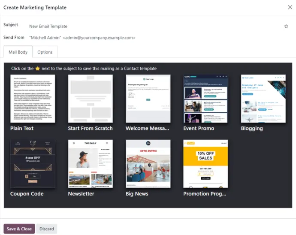Choose the Event Promo template
296x235 pixels.
point(205,99)
